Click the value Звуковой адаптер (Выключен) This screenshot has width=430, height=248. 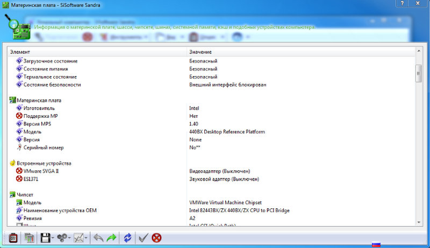click(224, 179)
